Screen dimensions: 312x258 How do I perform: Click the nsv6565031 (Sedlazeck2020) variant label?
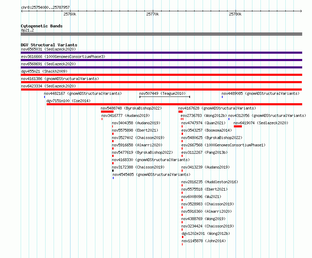48,49
